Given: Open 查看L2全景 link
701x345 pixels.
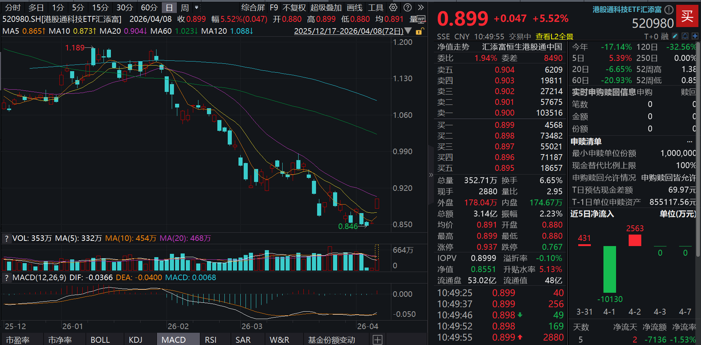Looking at the screenshot, I should (x=554, y=36).
